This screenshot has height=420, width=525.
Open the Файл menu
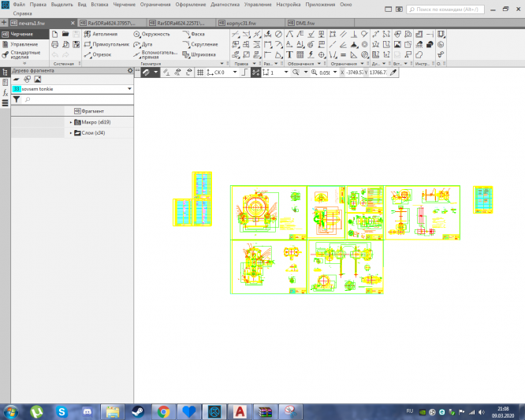(x=19, y=5)
